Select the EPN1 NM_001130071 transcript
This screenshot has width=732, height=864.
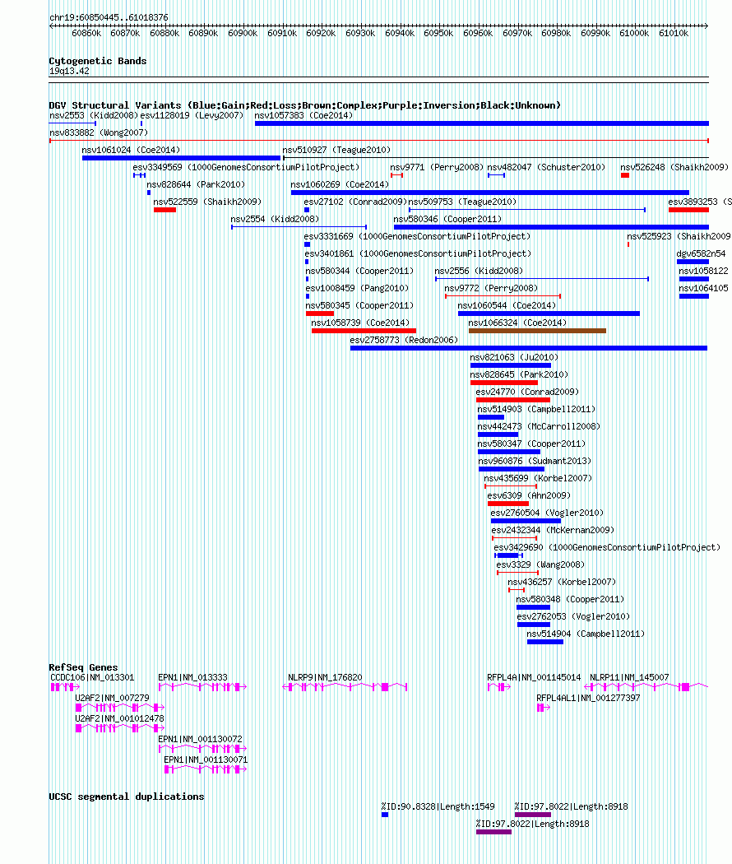pos(206,769)
